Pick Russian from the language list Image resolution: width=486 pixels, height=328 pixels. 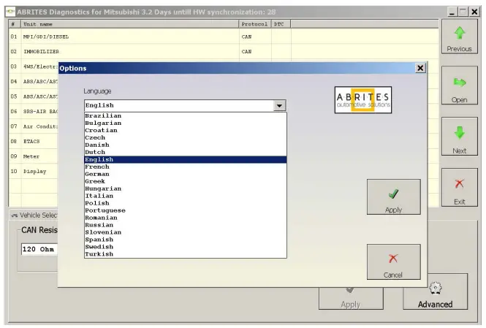(x=186, y=225)
